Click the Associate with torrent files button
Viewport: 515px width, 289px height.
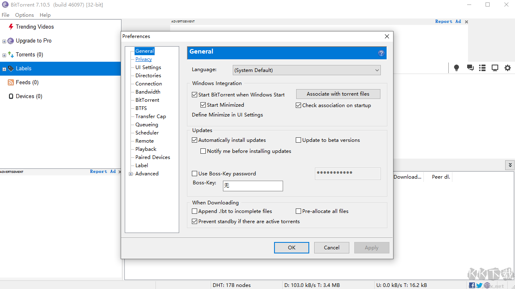(338, 94)
